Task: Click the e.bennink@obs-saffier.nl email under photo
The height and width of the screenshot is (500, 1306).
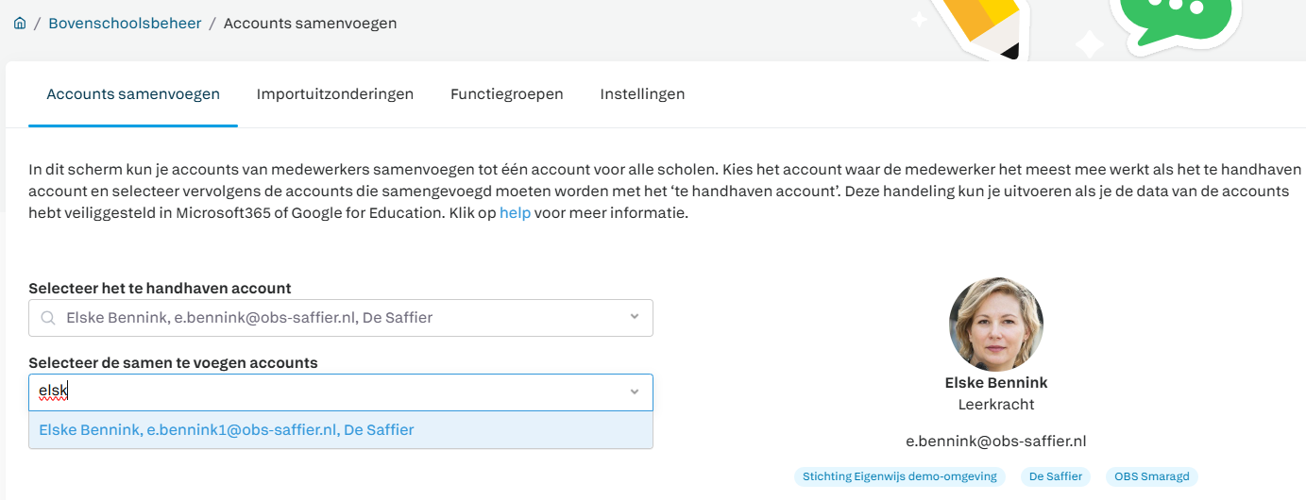Action: (x=995, y=441)
